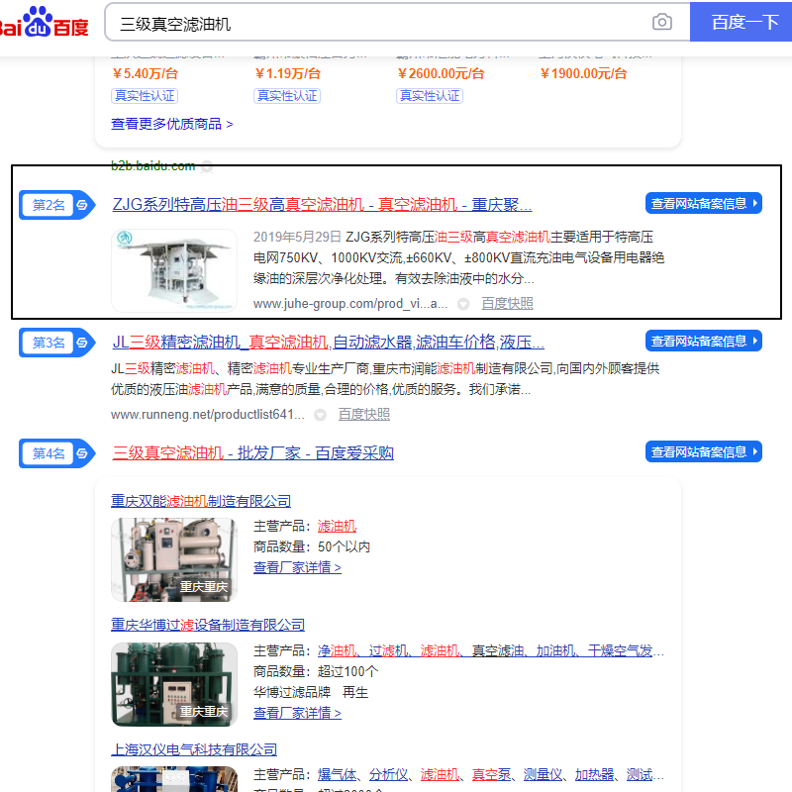Viewport: 792px width, 792px height.
Task: Click the 第4名 rank badge
Action: click(56, 453)
